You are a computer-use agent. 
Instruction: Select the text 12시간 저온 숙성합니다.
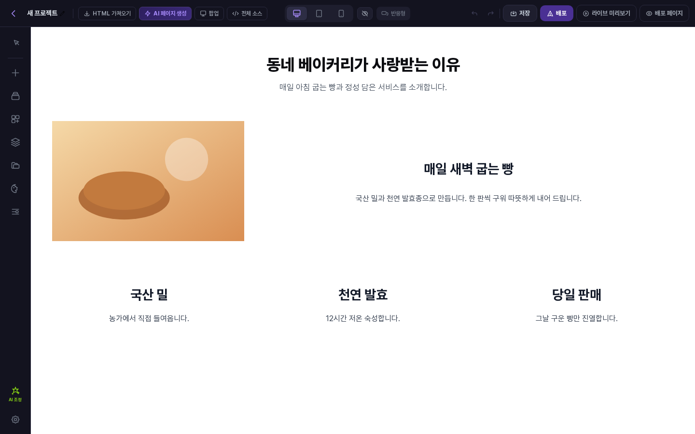(x=363, y=318)
